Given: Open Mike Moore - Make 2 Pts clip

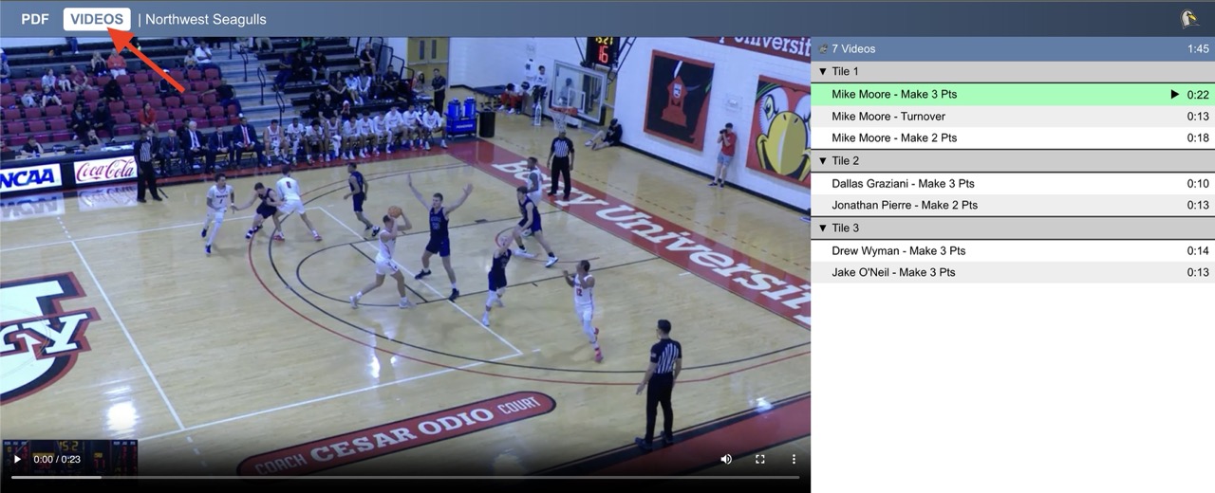Looking at the screenshot, I should (1013, 138).
